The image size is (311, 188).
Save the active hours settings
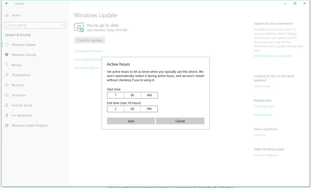pos(131,121)
